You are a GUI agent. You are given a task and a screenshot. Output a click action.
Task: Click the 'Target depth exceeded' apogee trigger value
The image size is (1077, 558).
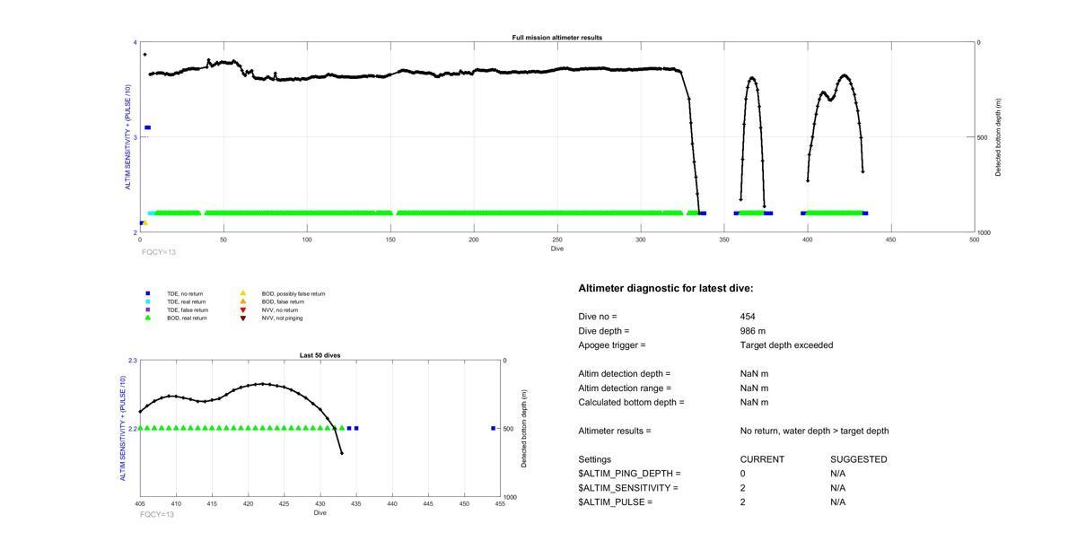(x=786, y=345)
